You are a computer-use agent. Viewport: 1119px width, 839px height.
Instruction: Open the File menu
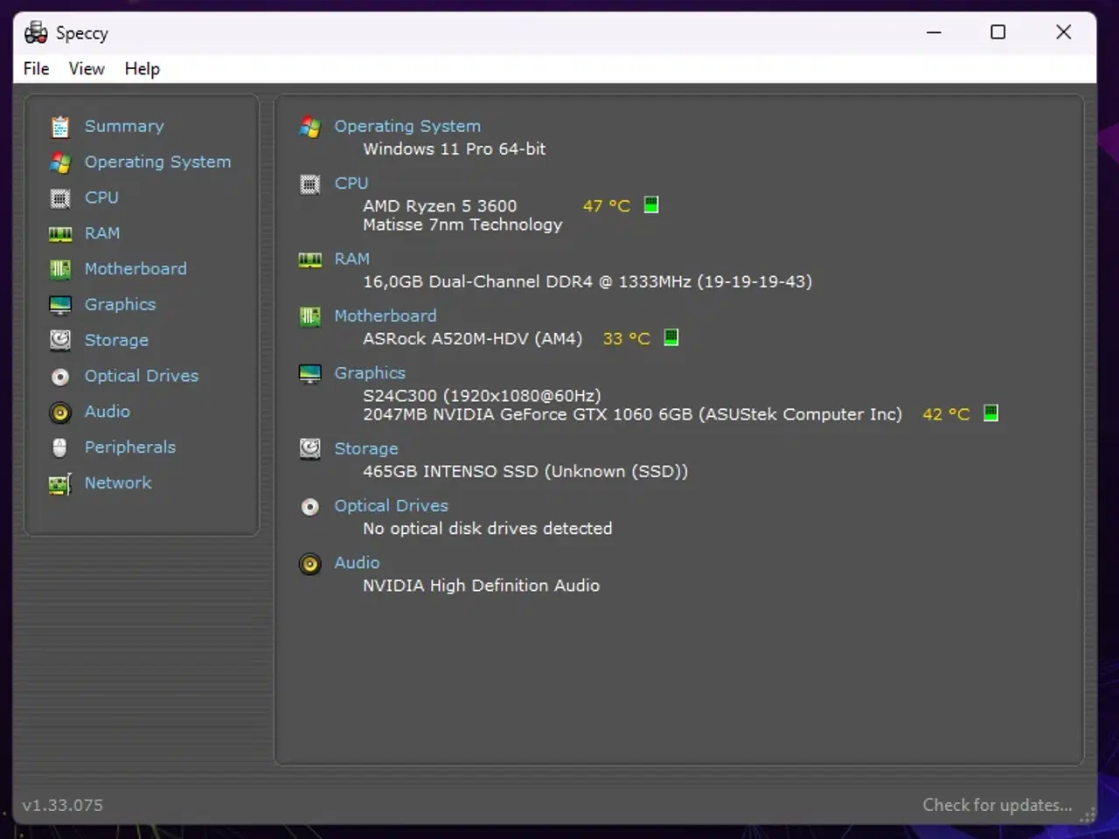pyautogui.click(x=35, y=68)
